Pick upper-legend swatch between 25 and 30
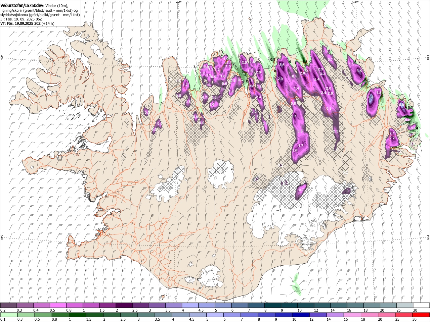Image resolution: width=430 pixels, height=322 pixels. pyautogui.click(x=405, y=305)
